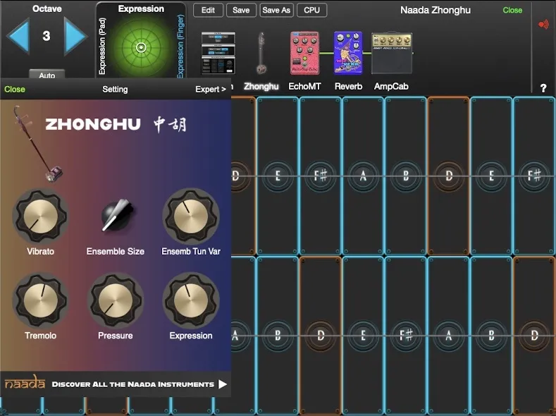Open the AmpCab amplifier
The width and height of the screenshot is (556, 416).
point(392,53)
